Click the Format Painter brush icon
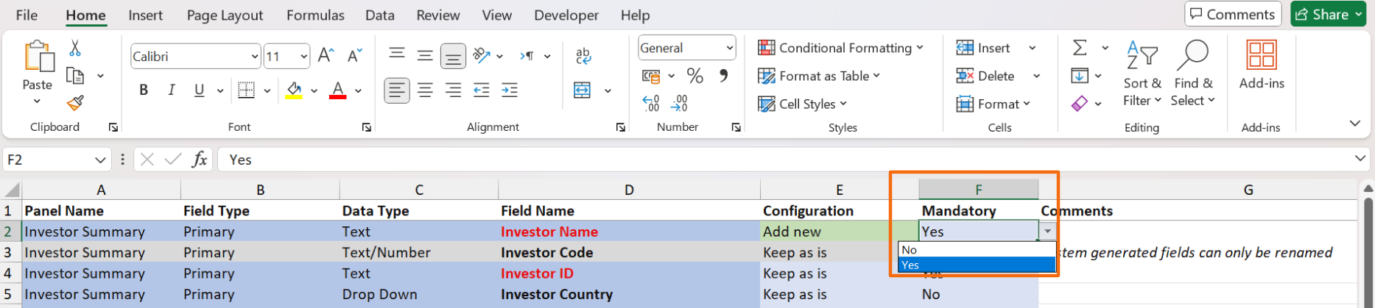1375x308 pixels. tap(74, 103)
